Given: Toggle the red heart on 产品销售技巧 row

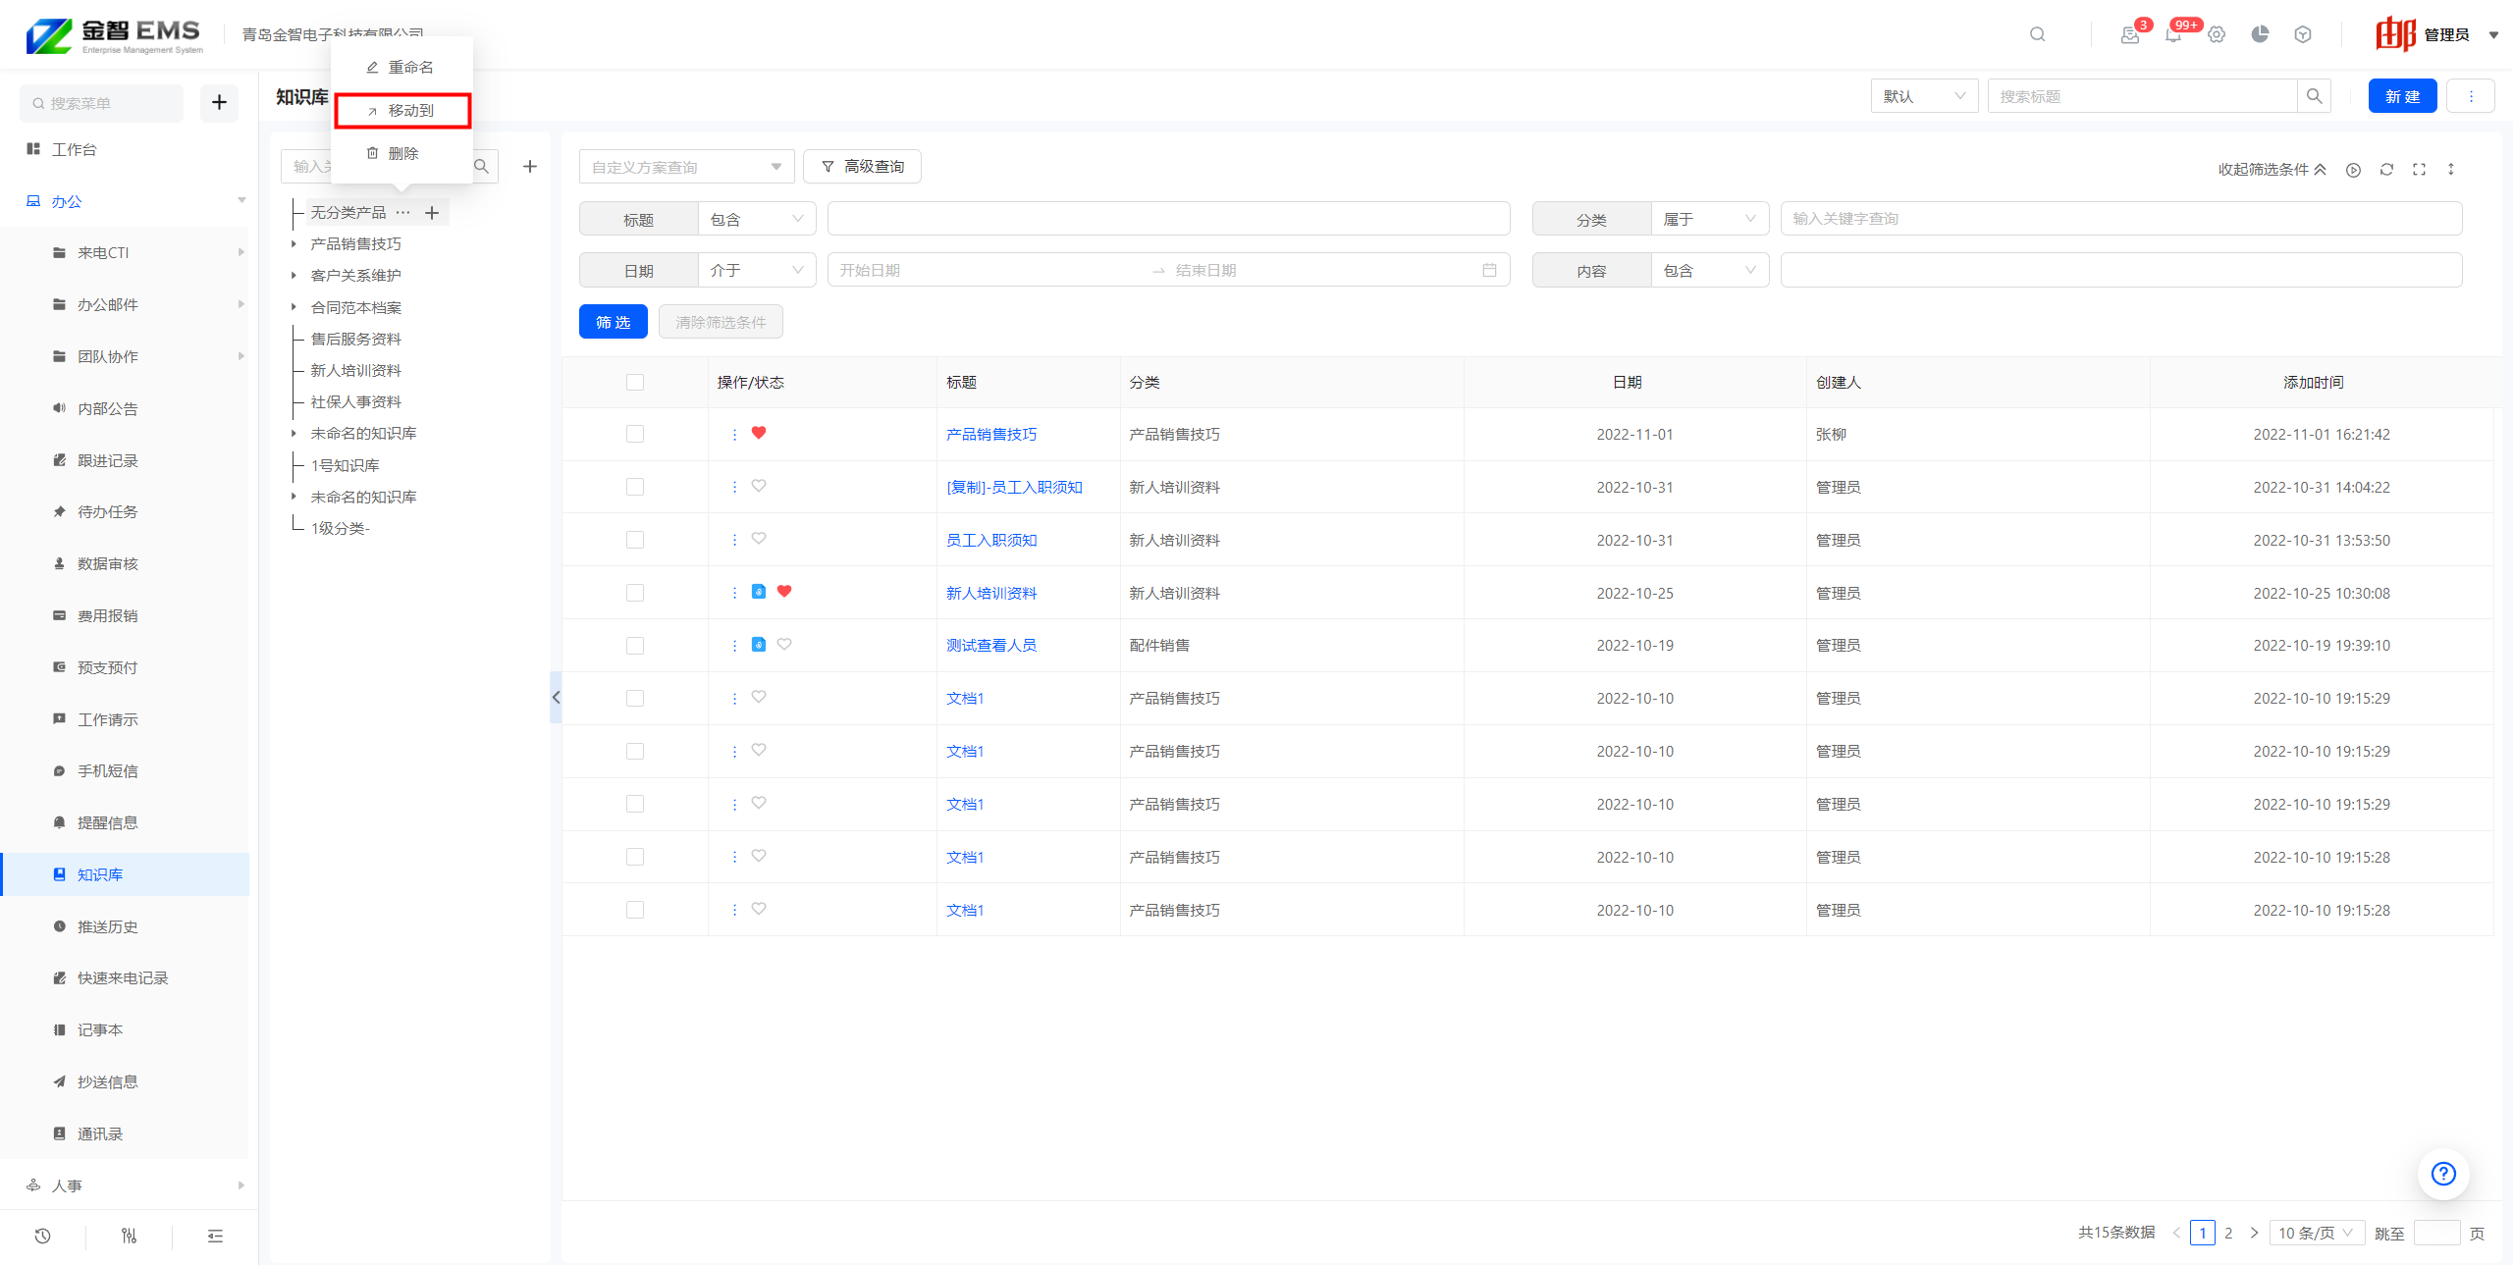Looking at the screenshot, I should click(759, 433).
